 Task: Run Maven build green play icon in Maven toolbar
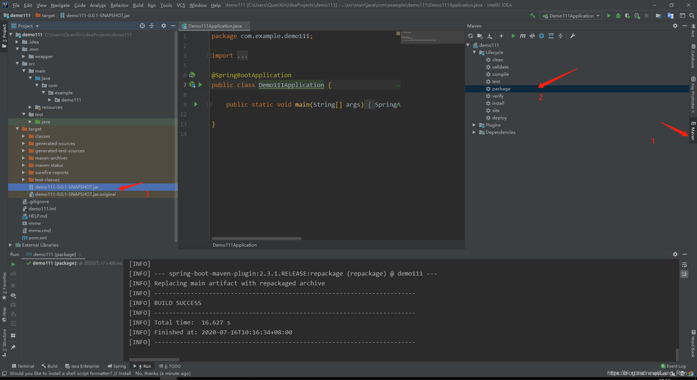(513, 36)
